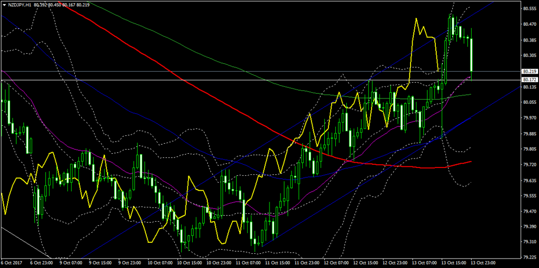539x268 pixels.
Task: Click the 6 Oct 2017 date label
Action: point(11,263)
